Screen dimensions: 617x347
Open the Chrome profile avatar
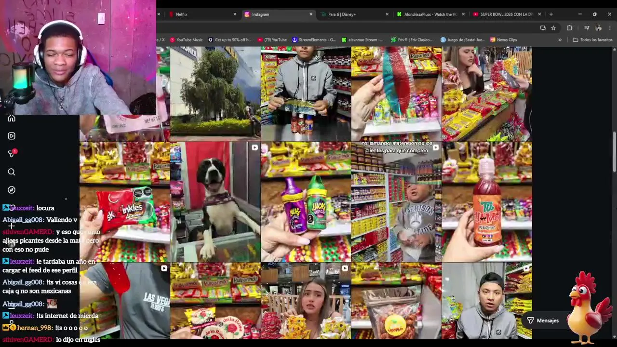tap(598, 28)
